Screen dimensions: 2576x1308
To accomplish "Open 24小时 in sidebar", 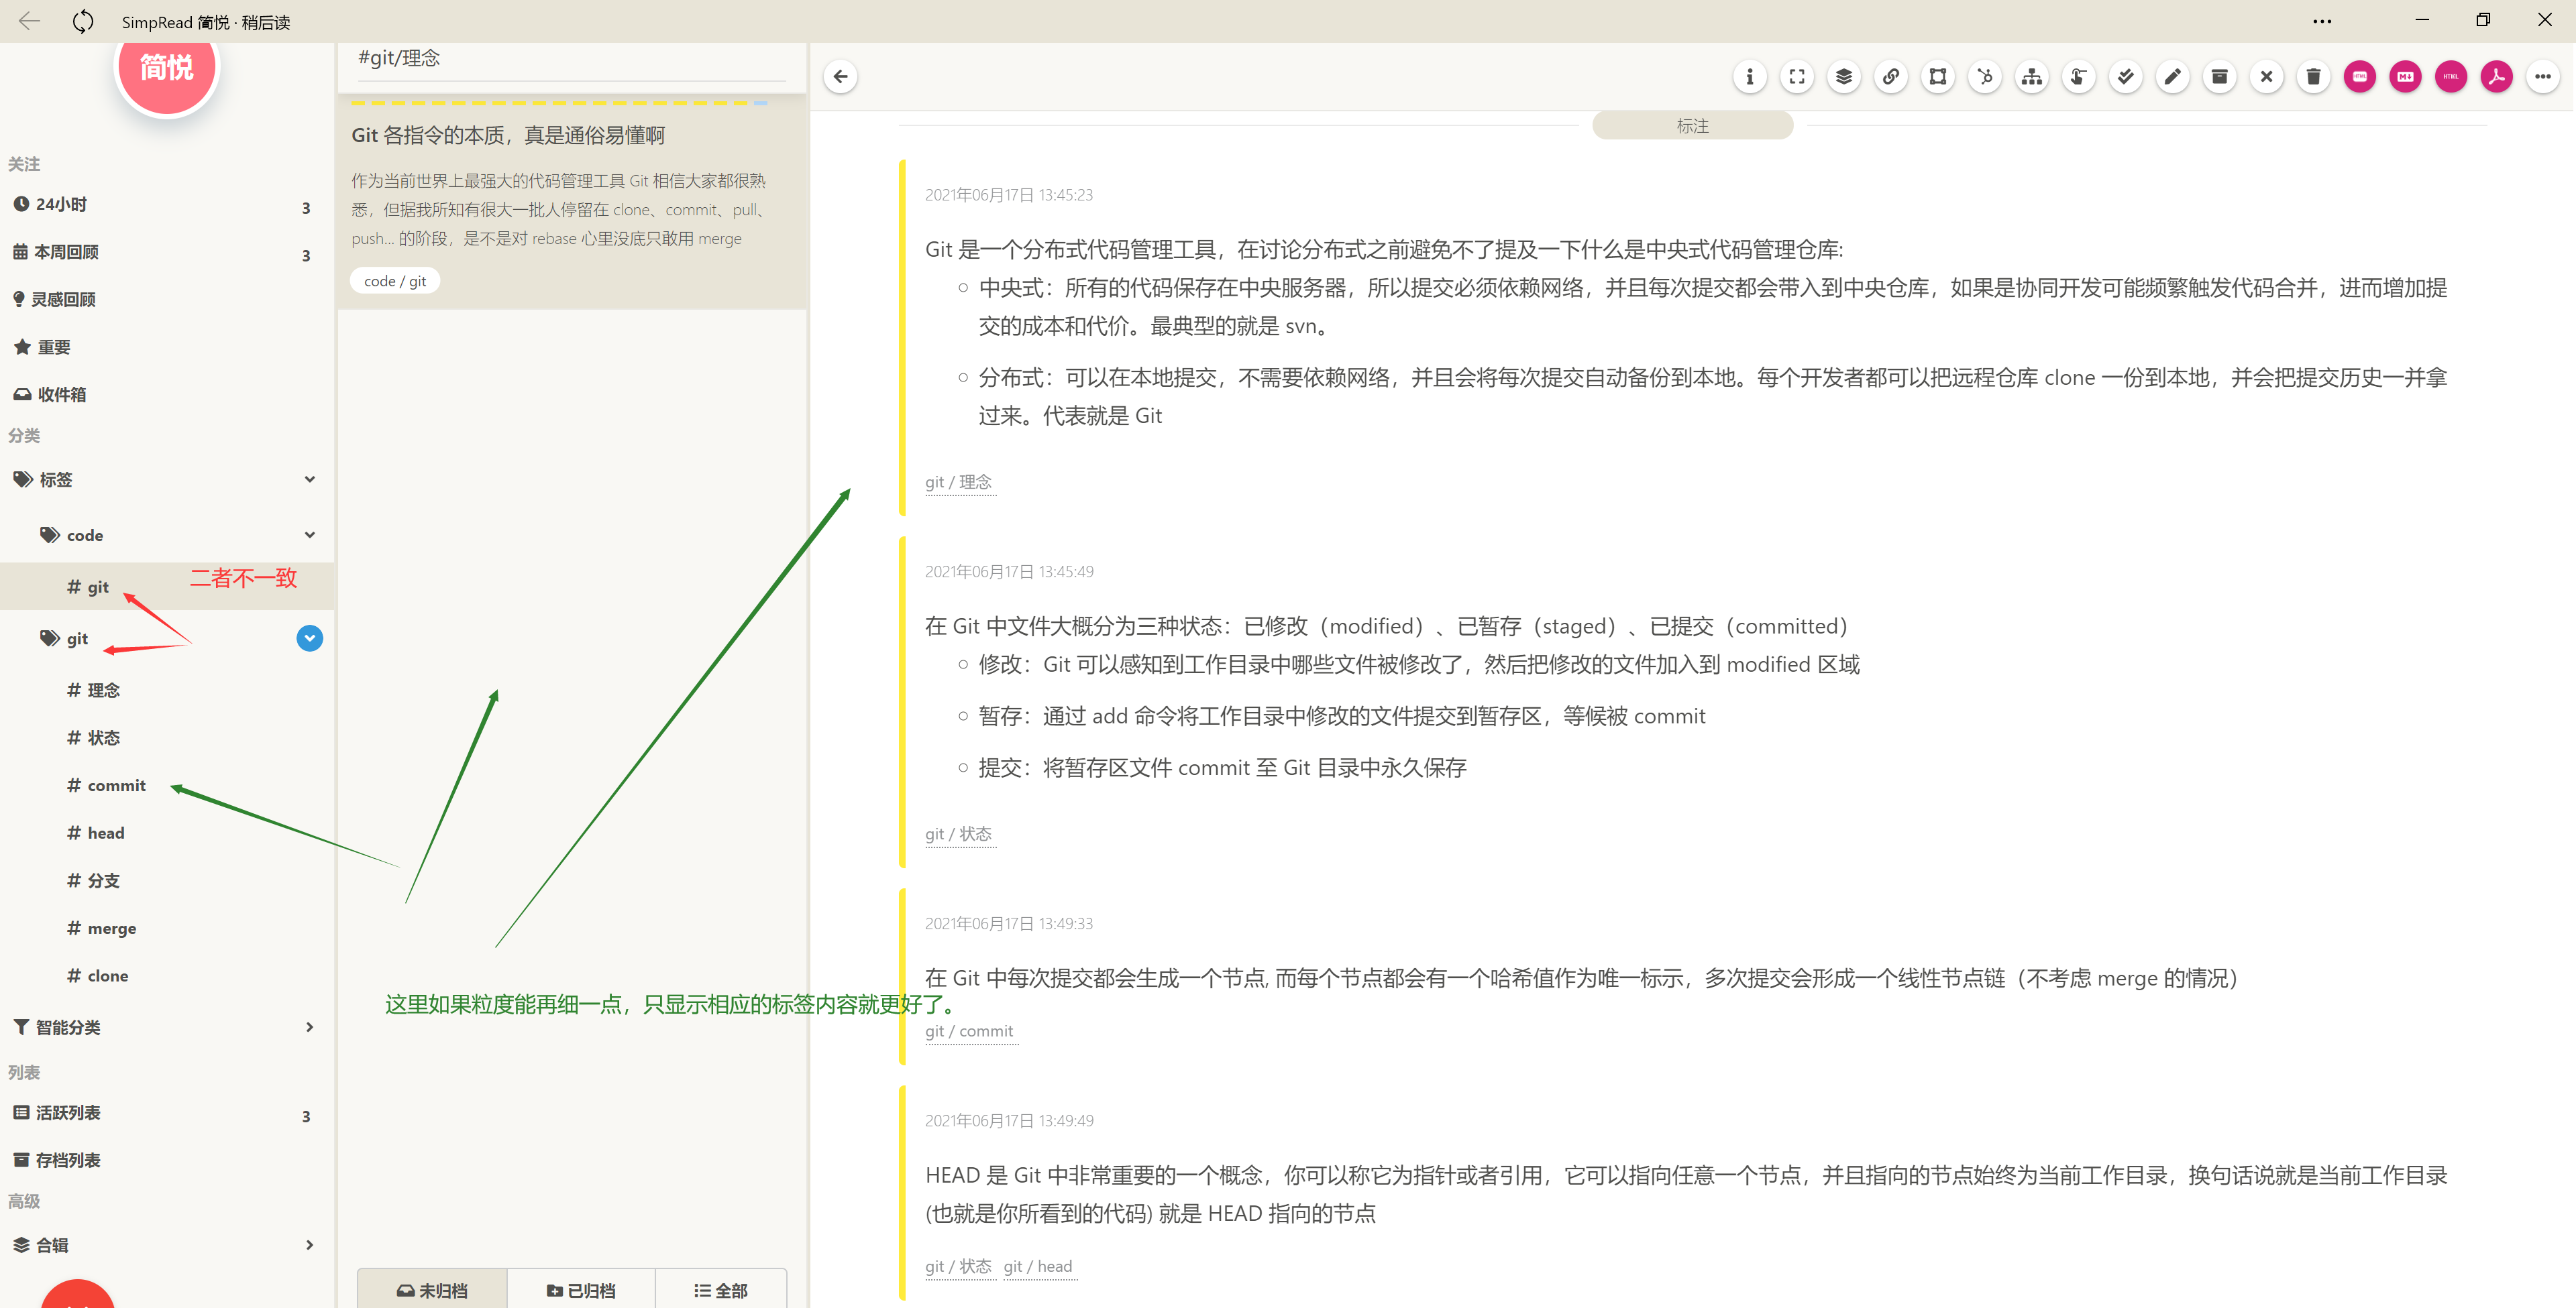I will pyautogui.click(x=167, y=205).
